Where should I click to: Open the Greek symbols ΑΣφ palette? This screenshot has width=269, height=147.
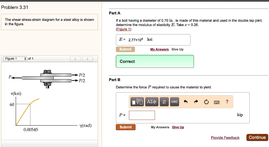tap(152, 102)
